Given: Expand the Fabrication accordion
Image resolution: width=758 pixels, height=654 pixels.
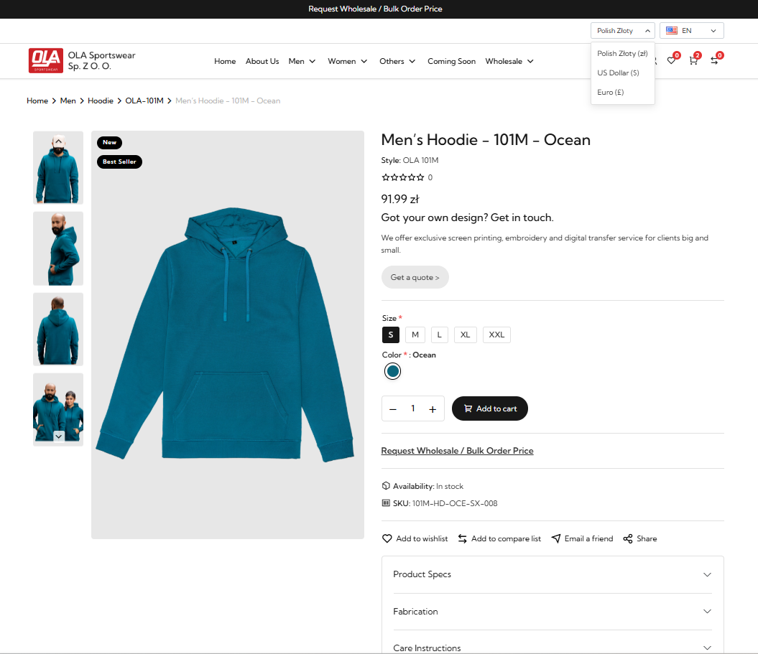Looking at the screenshot, I should click(553, 612).
